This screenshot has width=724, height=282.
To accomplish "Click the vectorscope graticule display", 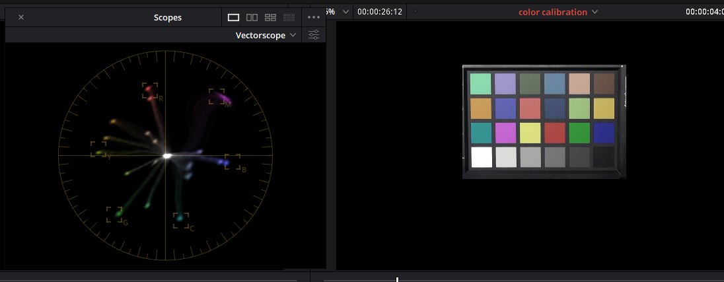I will tap(165, 156).
